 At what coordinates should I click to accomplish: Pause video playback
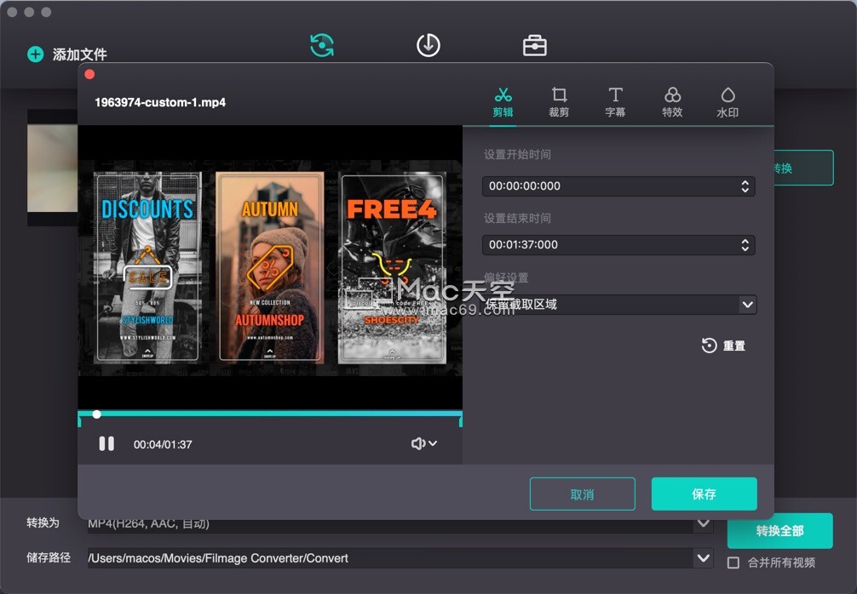click(106, 443)
